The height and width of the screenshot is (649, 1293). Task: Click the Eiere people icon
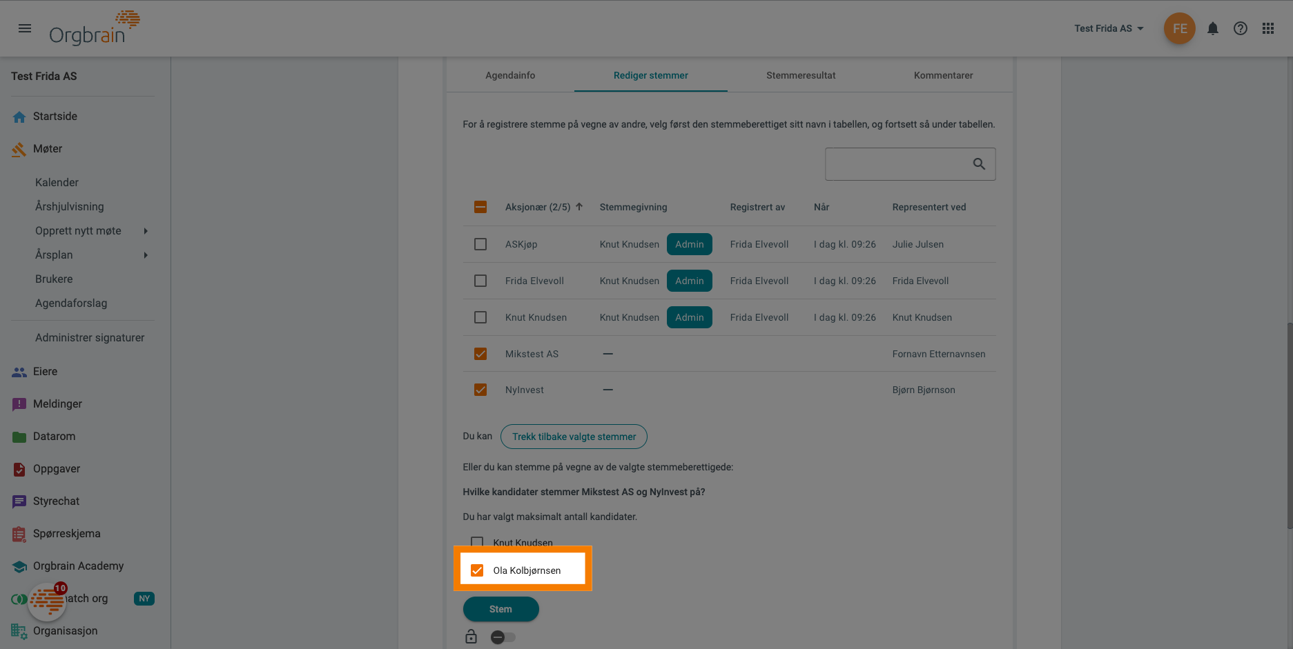click(19, 372)
